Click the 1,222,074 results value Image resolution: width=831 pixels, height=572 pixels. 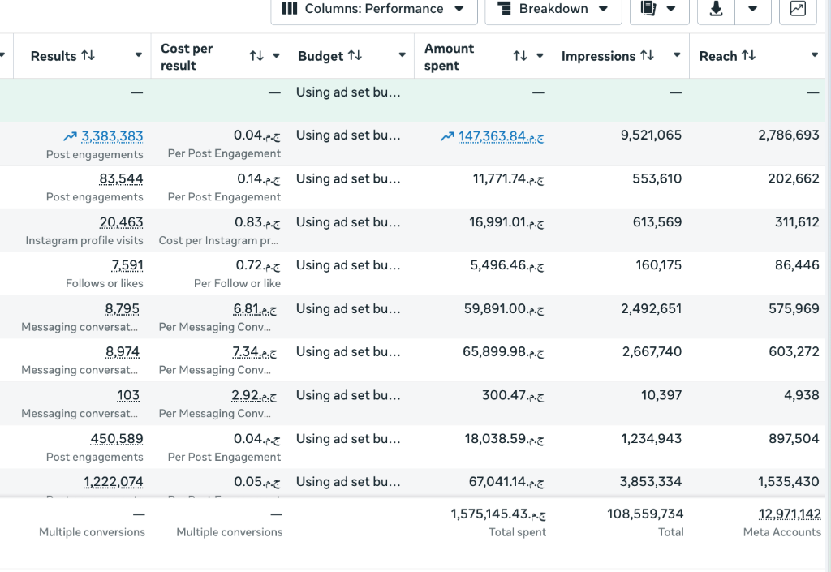[x=114, y=482]
